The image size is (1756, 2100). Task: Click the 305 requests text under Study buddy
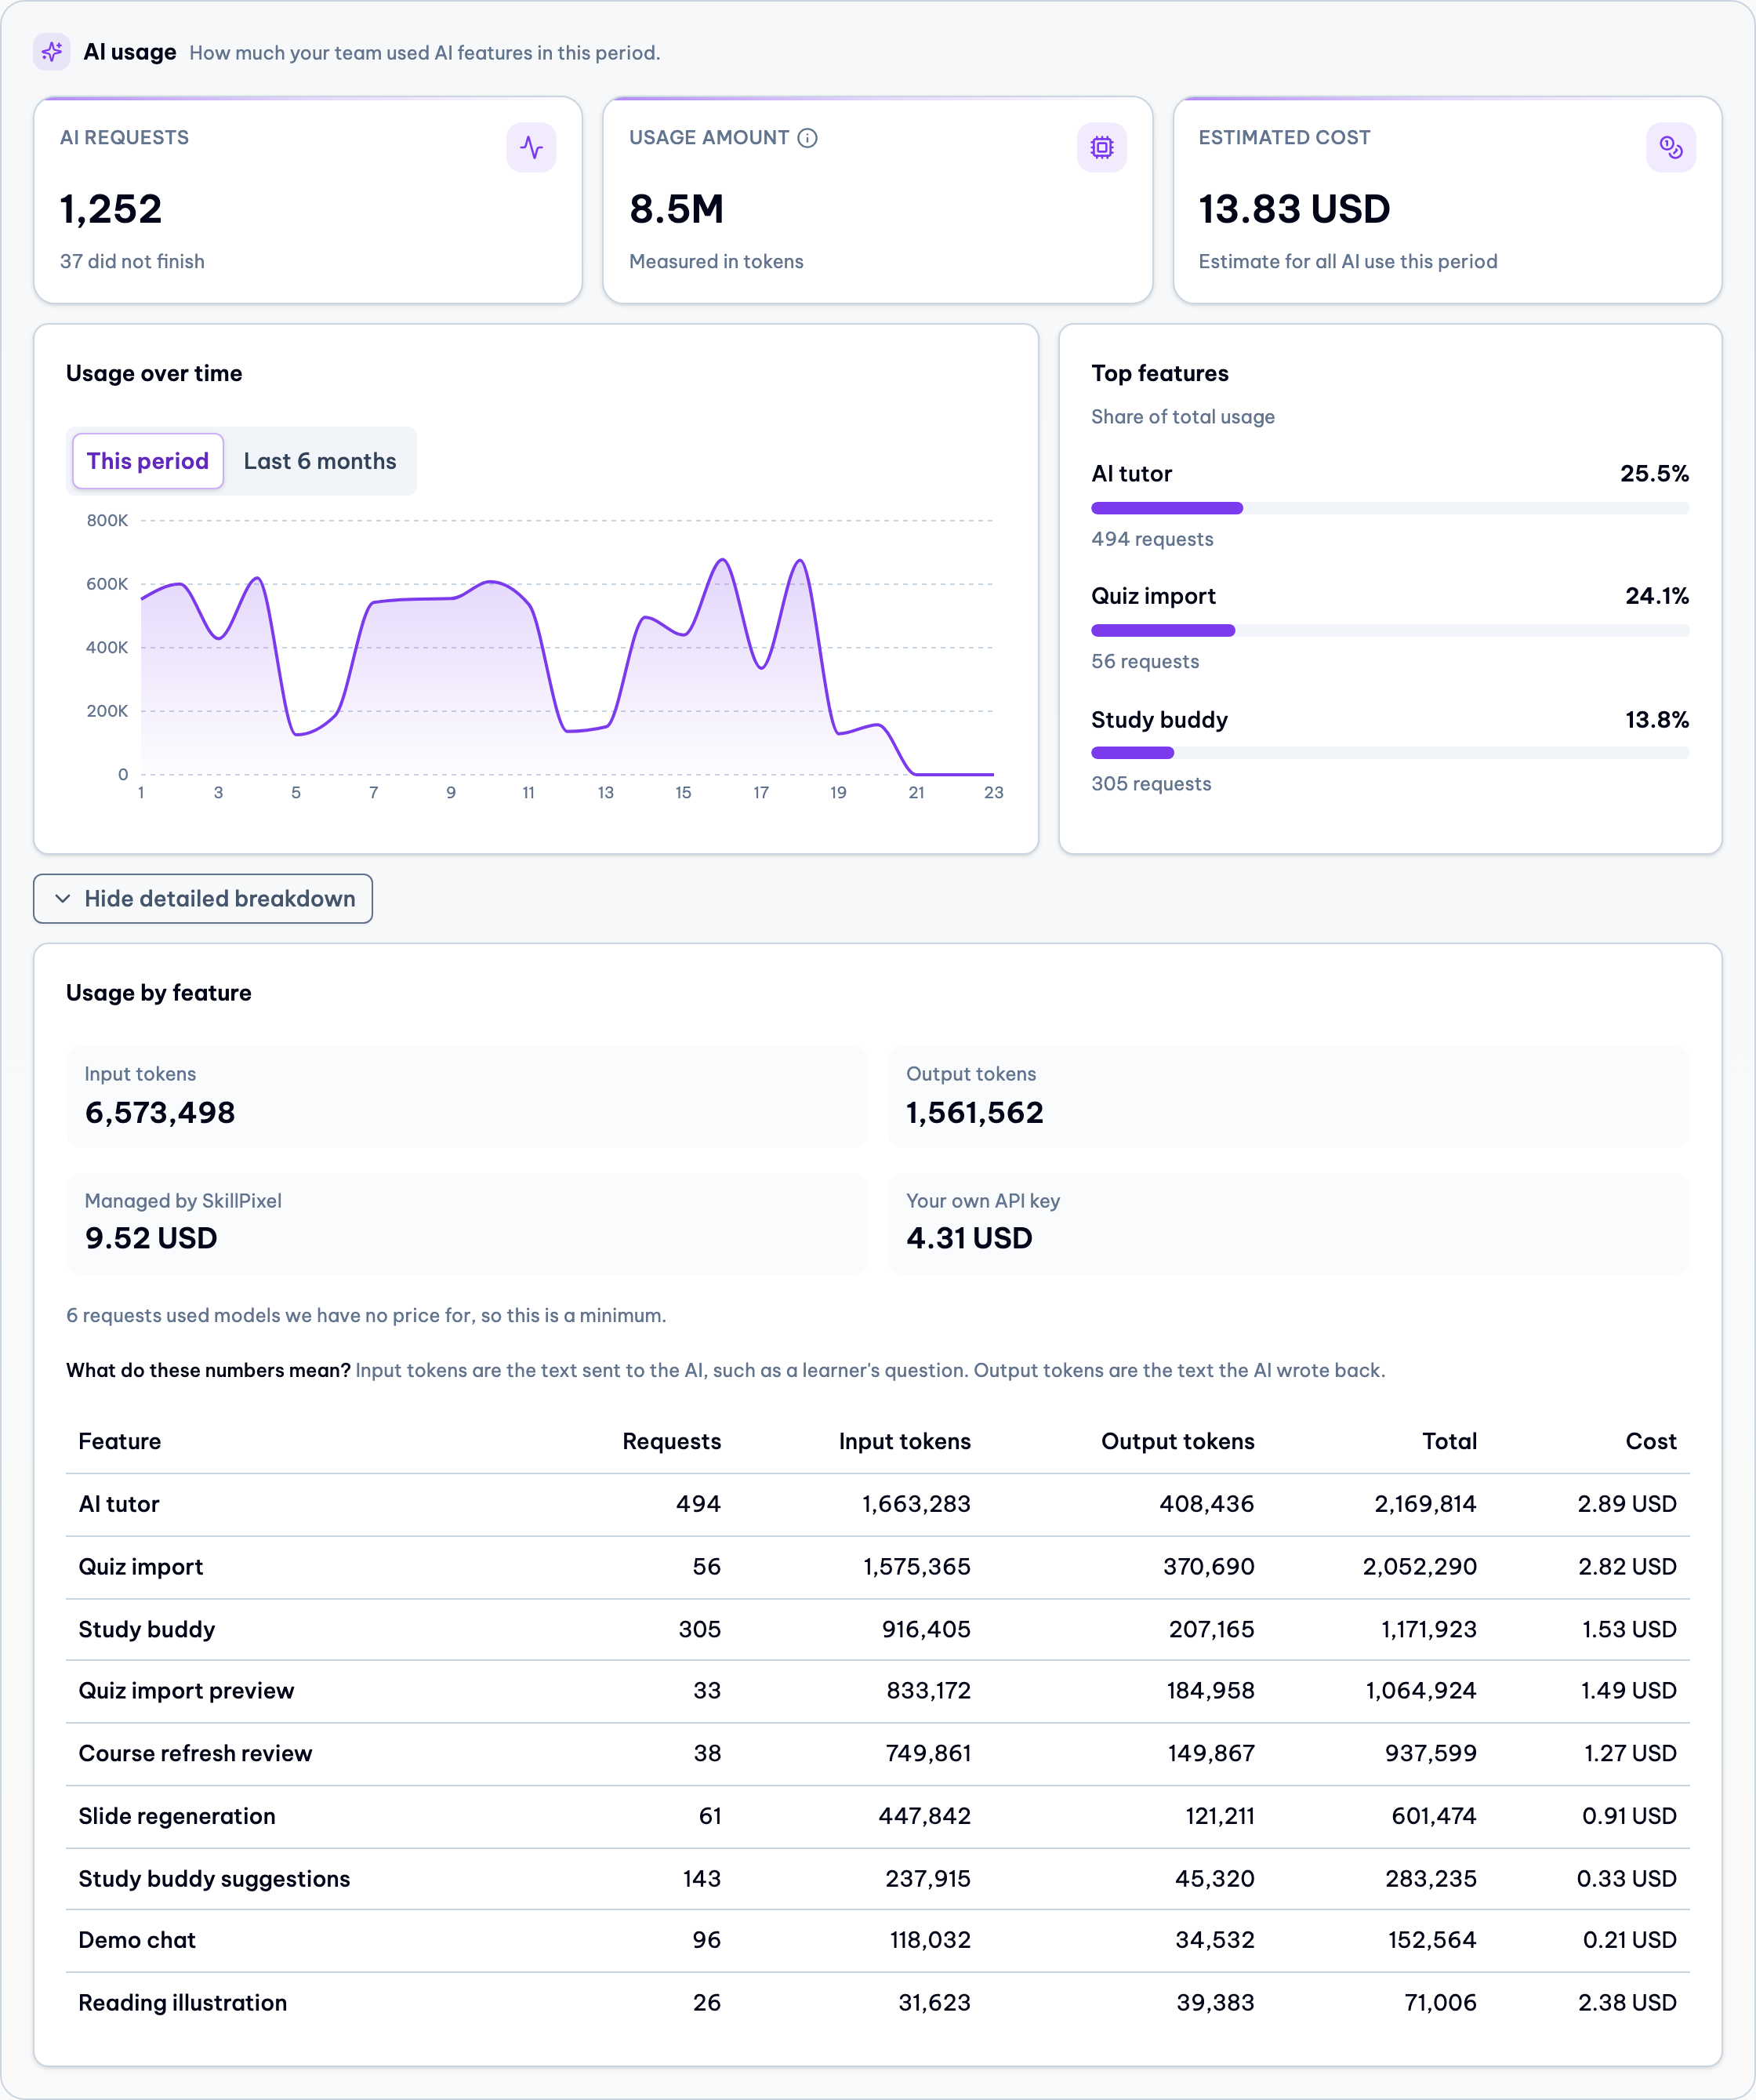click(x=1152, y=784)
